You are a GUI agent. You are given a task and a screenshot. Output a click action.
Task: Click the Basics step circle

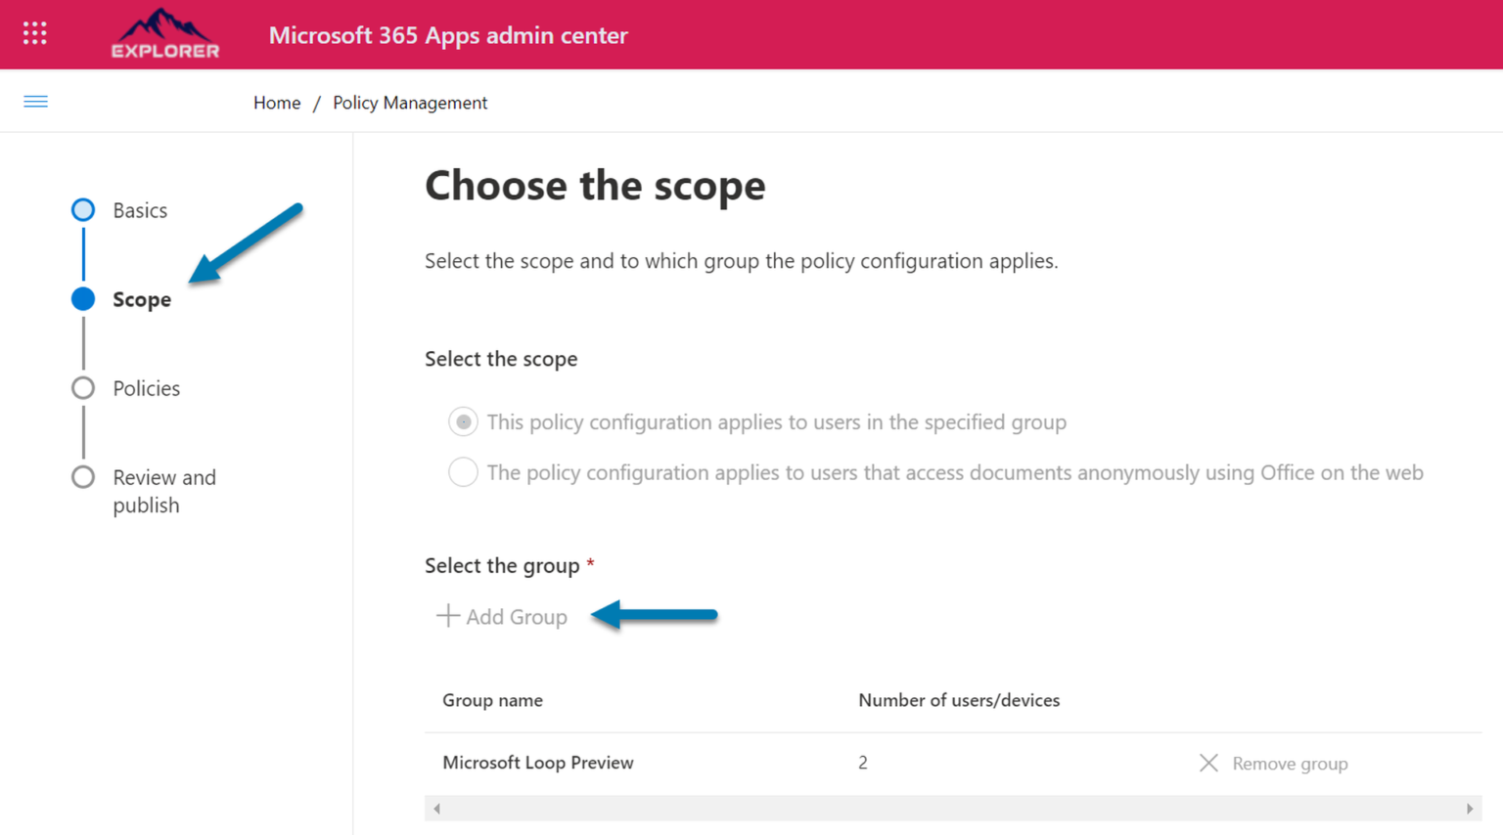(x=83, y=210)
